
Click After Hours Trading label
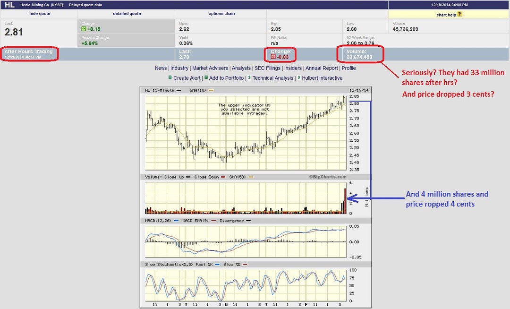[x=29, y=51]
